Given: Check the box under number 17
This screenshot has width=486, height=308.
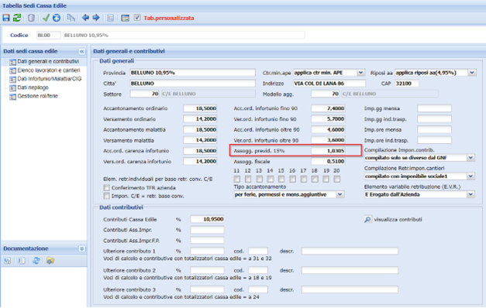Looking at the screenshot, I should point(304,179).
